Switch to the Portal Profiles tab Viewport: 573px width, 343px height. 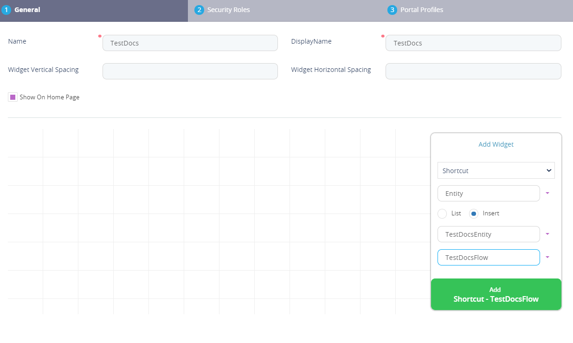[x=422, y=9]
